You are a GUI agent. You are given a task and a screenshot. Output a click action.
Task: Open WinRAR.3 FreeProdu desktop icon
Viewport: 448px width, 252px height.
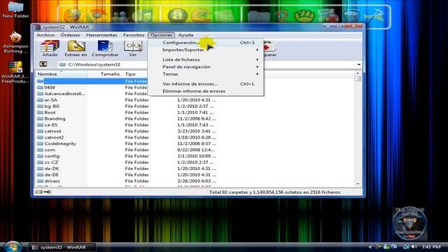[x=15, y=72]
